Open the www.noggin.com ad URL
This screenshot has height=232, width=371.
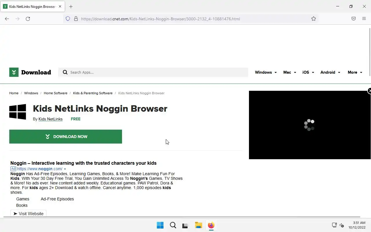[x=40, y=169]
